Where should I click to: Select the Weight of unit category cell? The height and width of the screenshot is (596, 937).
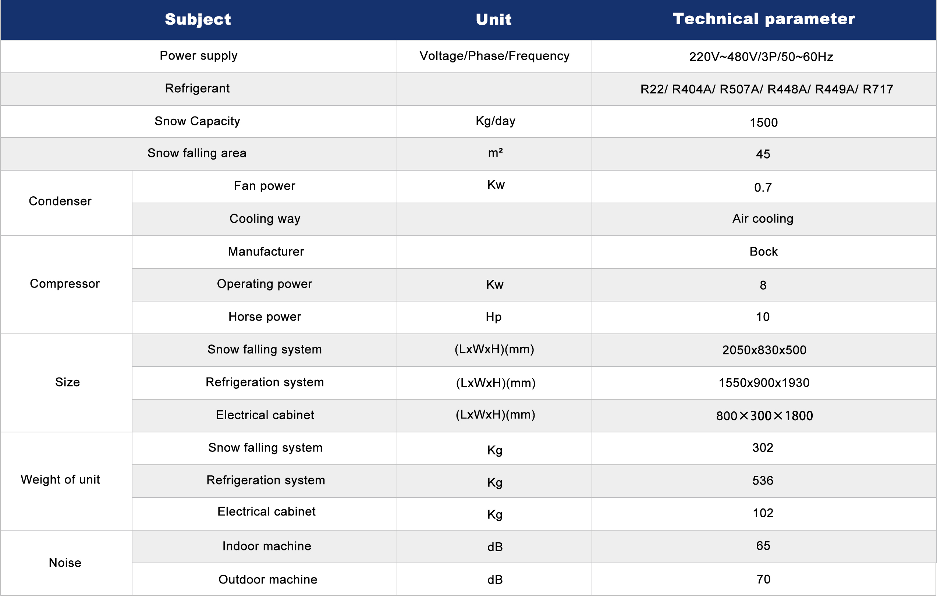[x=60, y=480]
